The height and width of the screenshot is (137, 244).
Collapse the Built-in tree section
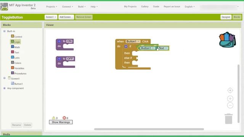click(5, 31)
